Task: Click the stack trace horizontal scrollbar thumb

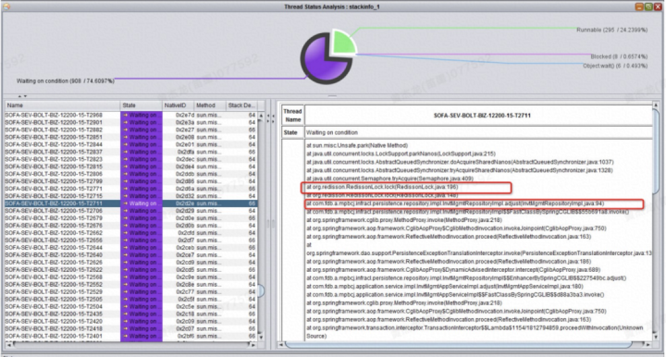Action: (458, 345)
